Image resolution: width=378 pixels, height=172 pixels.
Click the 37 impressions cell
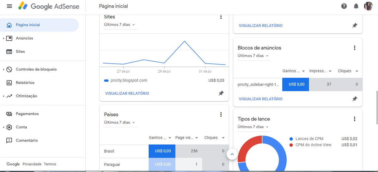point(322,84)
